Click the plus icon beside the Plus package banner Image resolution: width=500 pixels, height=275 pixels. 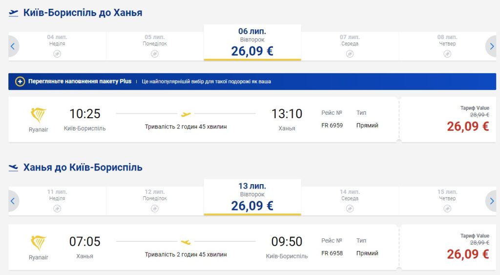20,82
